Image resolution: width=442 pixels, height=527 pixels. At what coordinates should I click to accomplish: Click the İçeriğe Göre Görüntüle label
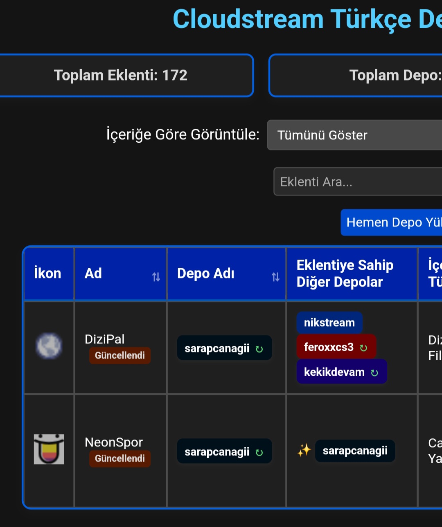pyautogui.click(x=183, y=134)
